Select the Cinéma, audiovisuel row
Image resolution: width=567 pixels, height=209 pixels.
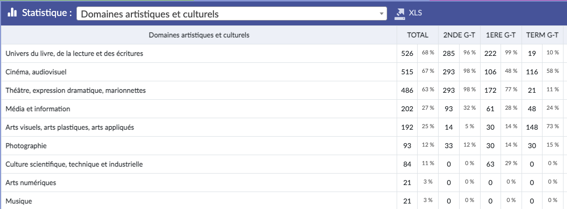pyautogui.click(x=36, y=72)
